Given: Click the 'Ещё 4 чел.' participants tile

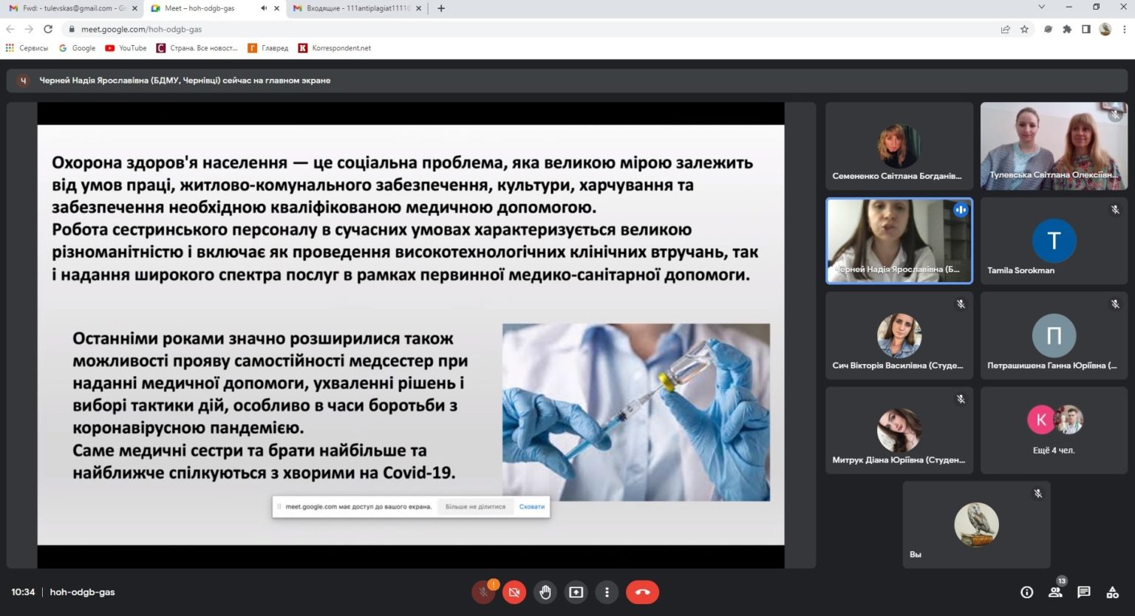Looking at the screenshot, I should click(x=1054, y=430).
